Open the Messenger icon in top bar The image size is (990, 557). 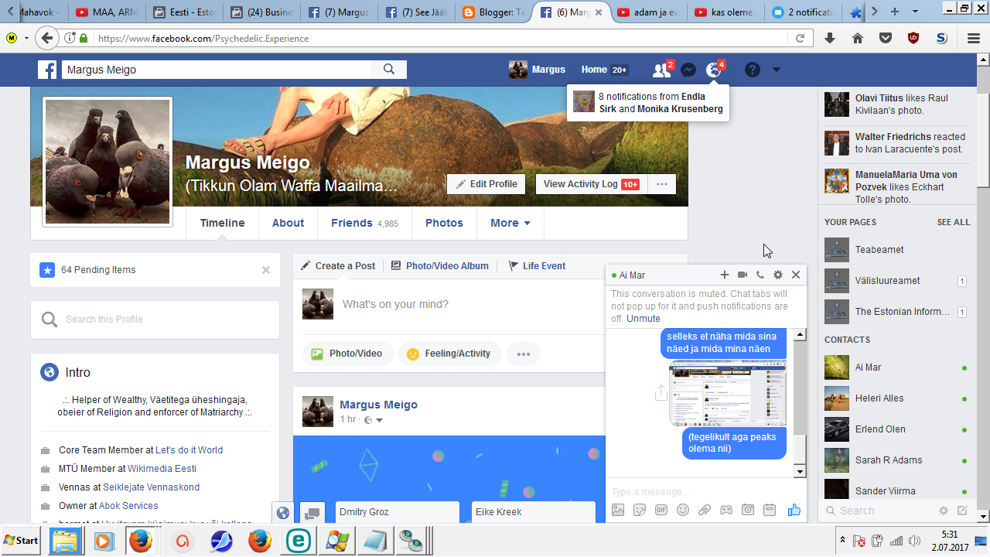[x=688, y=70]
